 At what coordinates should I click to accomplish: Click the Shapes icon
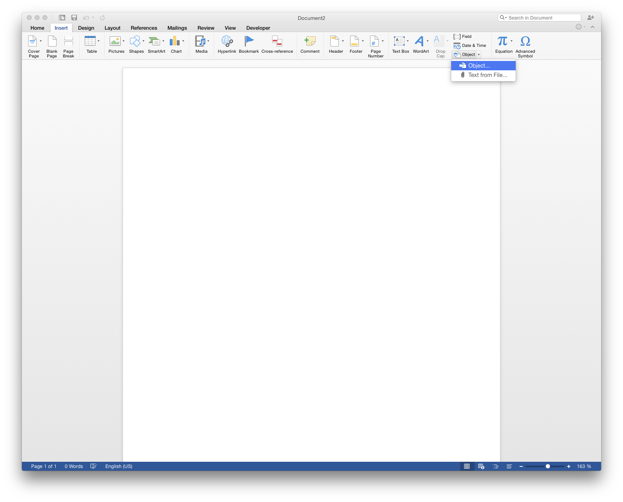[135, 41]
